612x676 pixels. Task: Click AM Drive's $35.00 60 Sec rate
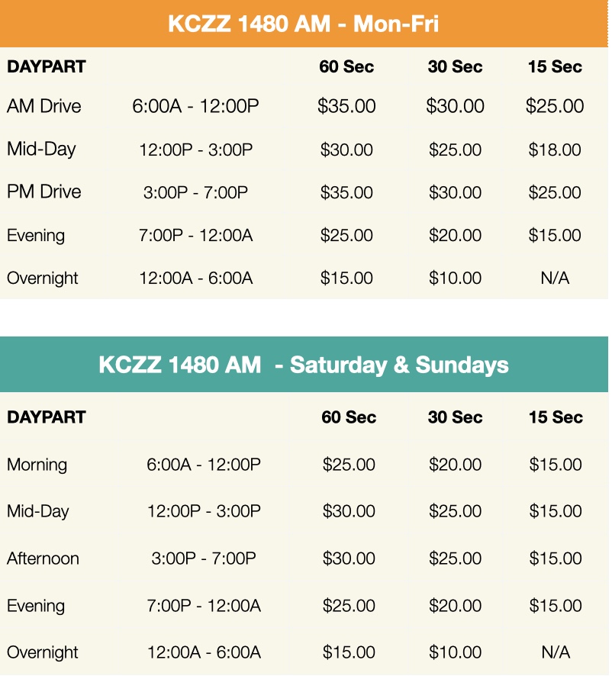[x=346, y=106]
